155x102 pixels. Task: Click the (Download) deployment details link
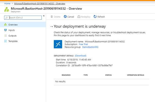pyautogui.click(x=81, y=56)
